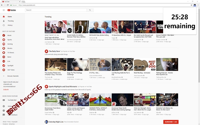This screenshot has height=125, width=200.
Task: Bookmark page with the star icon
Action: point(191,5)
